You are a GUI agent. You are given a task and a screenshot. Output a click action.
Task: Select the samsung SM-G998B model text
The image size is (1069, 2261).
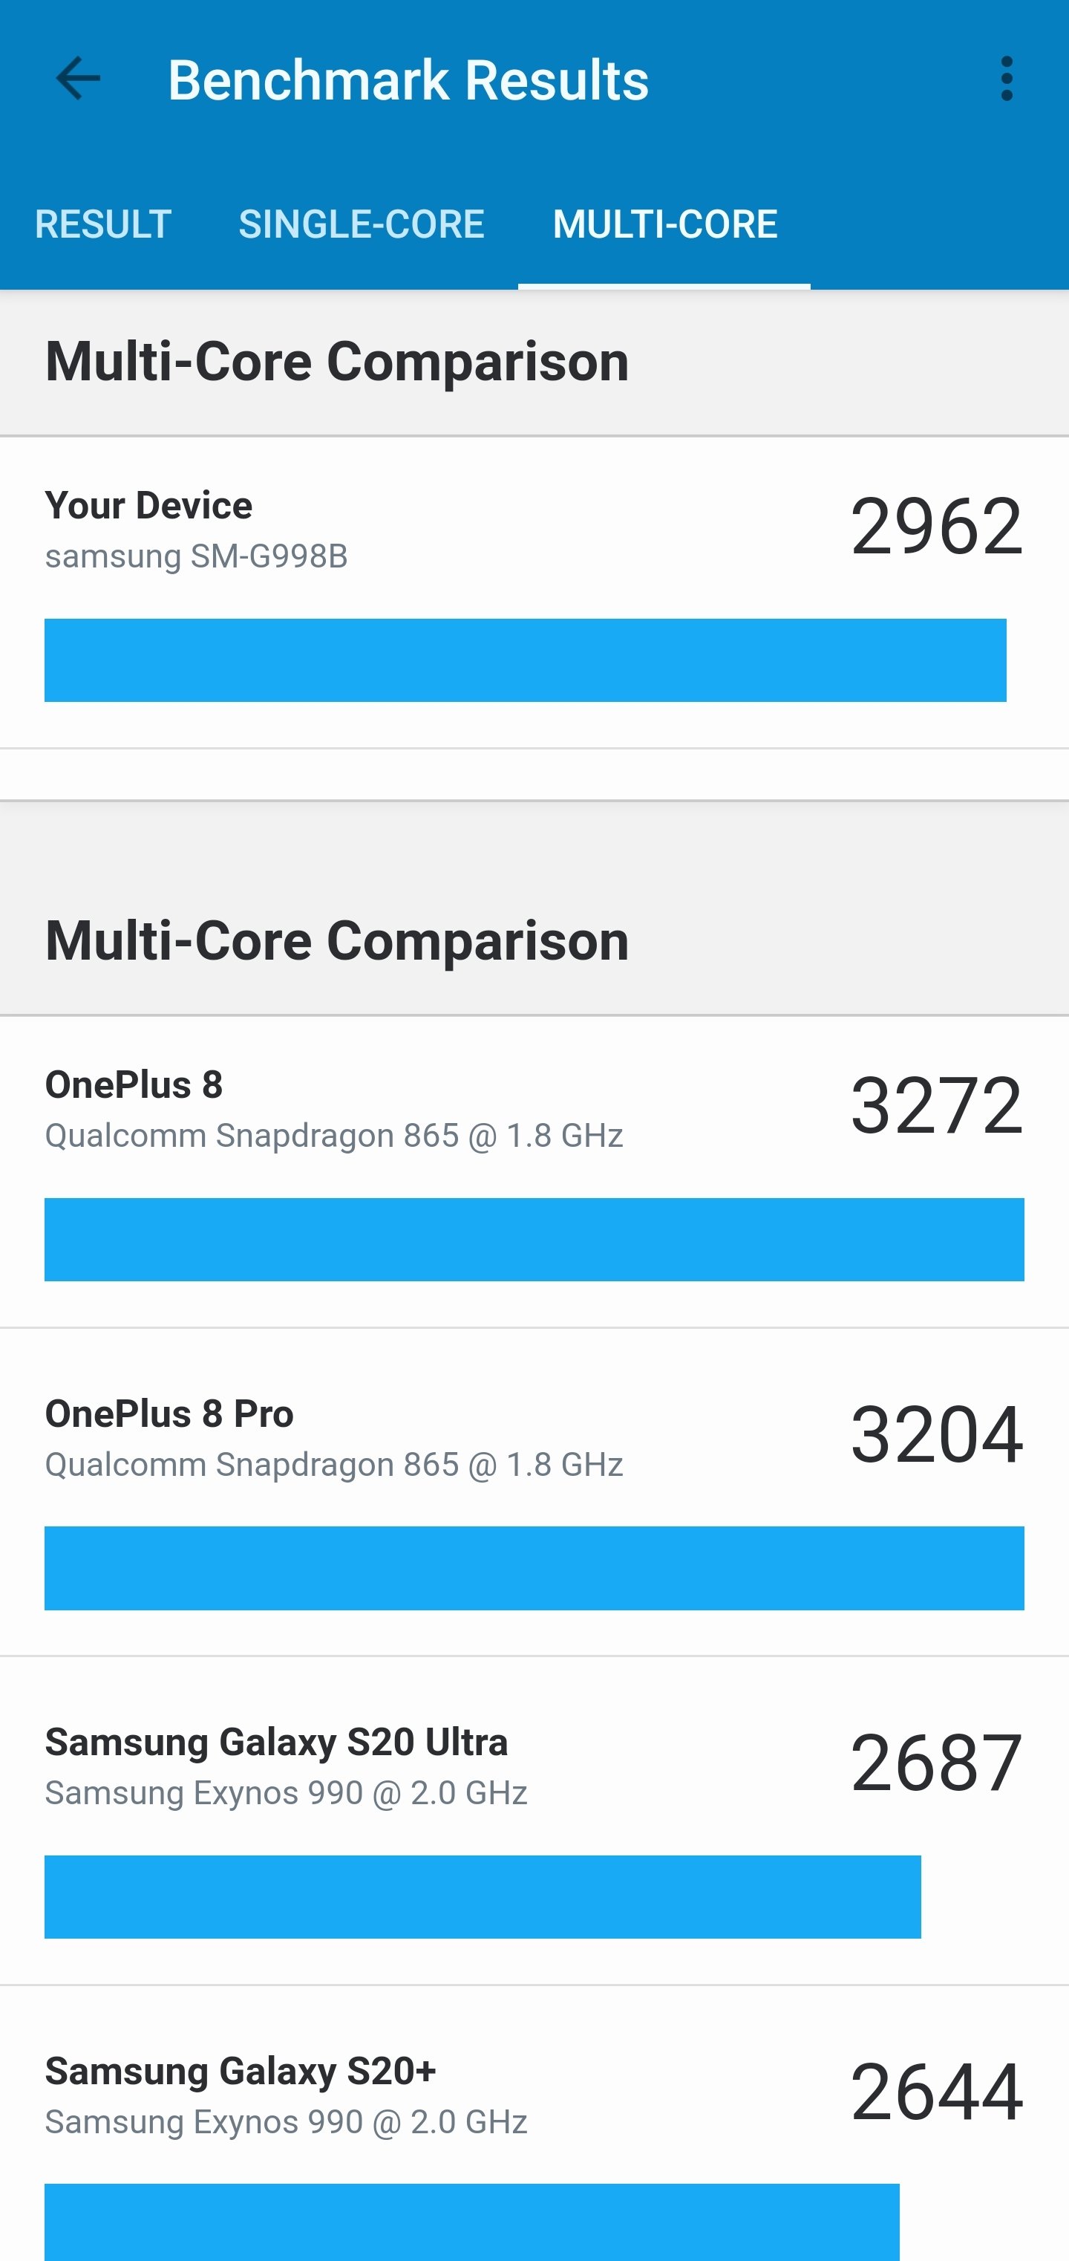point(197,556)
